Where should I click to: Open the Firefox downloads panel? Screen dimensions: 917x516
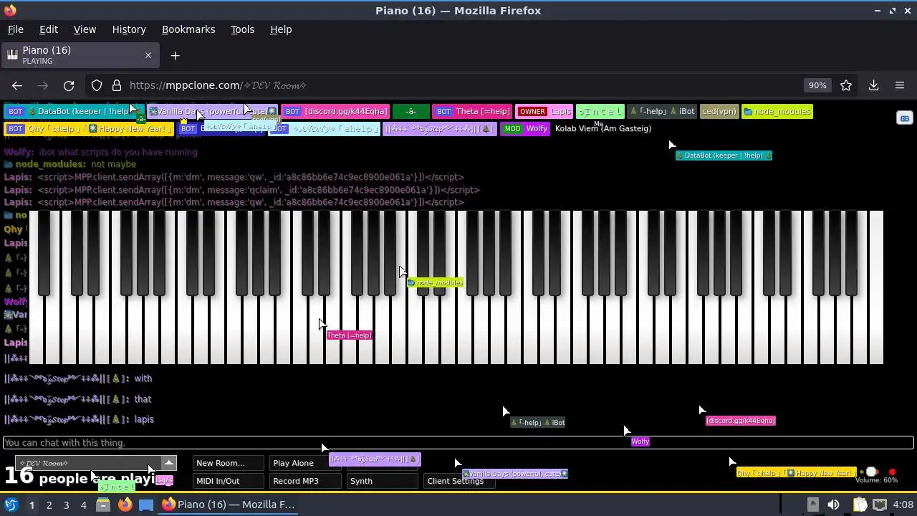click(873, 85)
